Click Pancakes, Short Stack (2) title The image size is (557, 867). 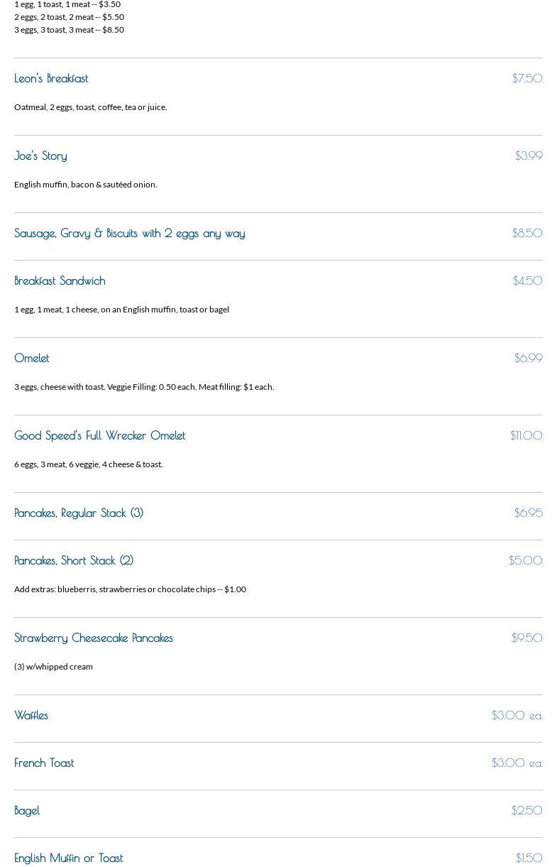74,560
